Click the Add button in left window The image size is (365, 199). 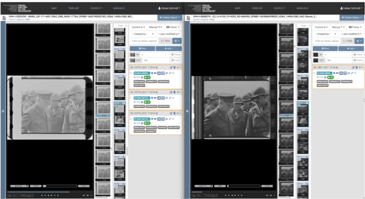(169, 48)
